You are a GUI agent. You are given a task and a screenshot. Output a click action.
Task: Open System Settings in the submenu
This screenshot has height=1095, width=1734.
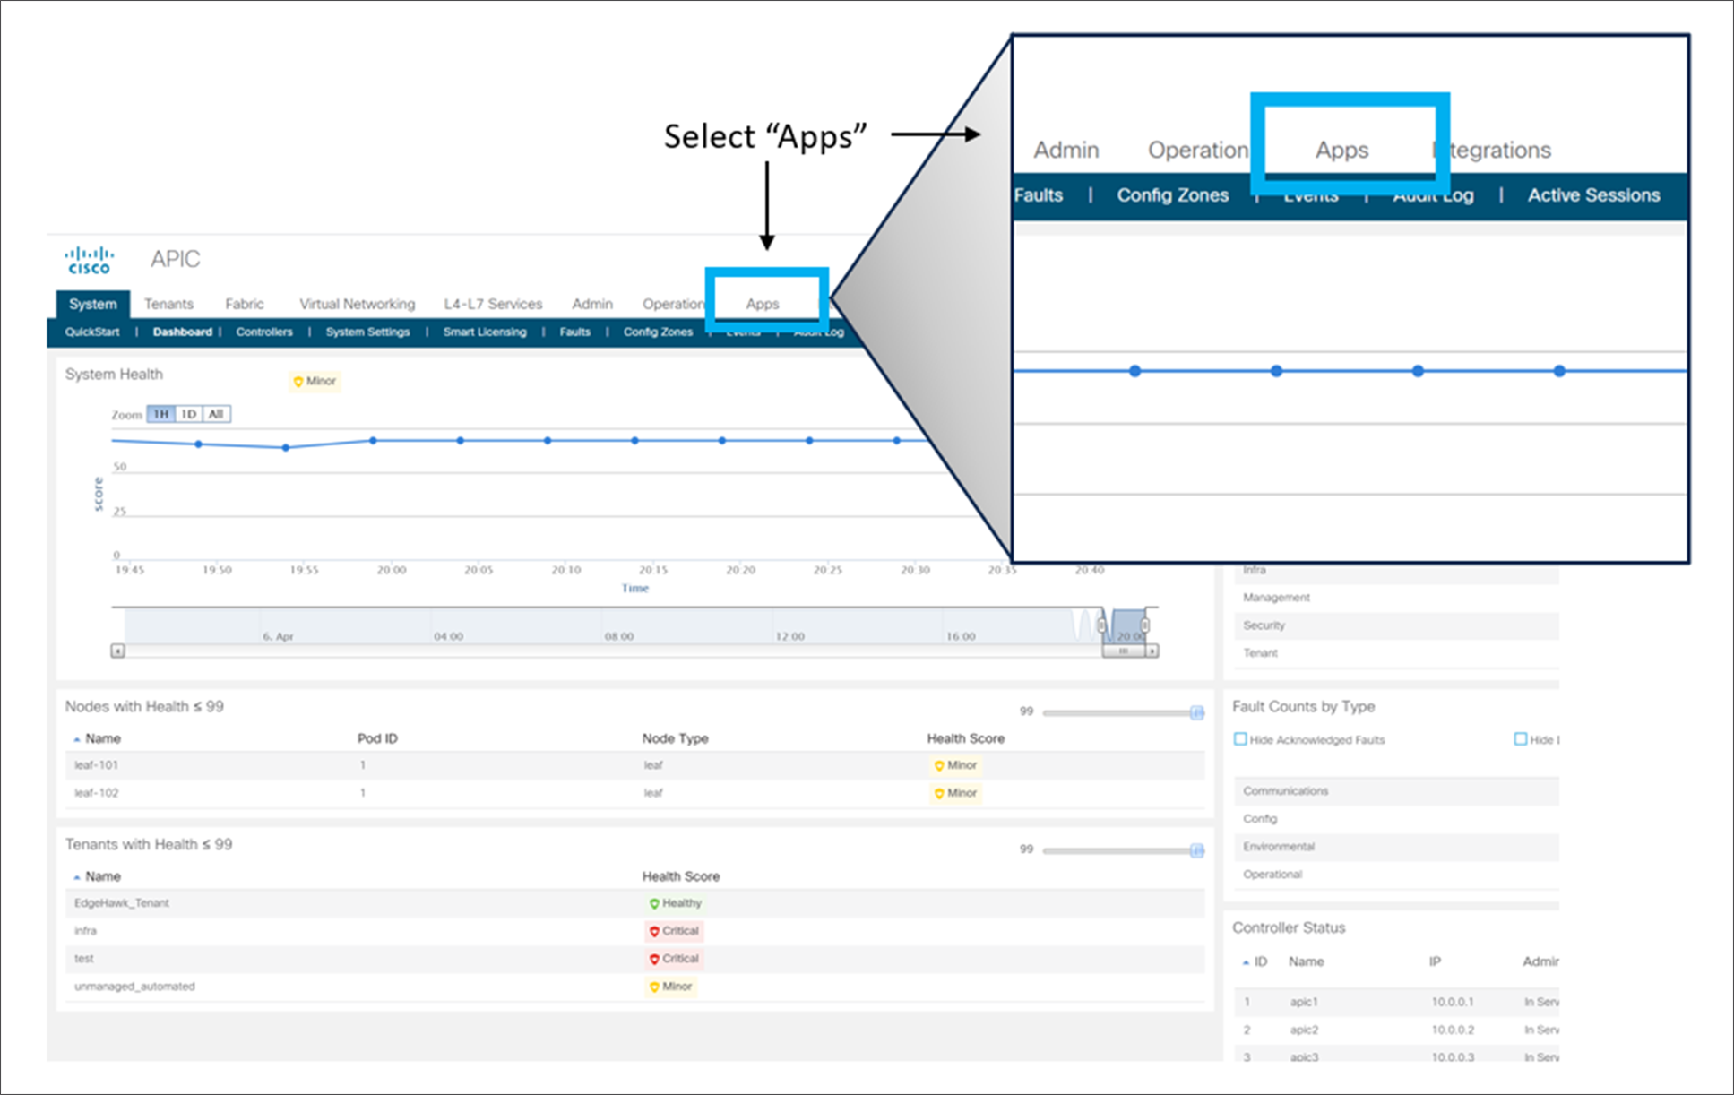pos(367,332)
